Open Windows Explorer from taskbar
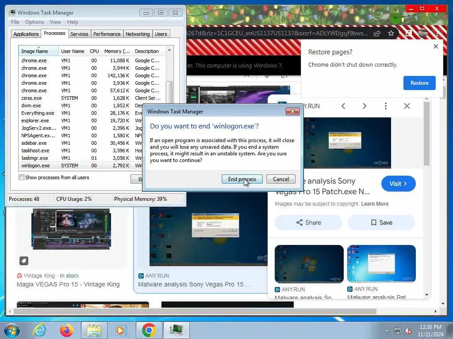The height and width of the screenshot is (339, 453). 94,330
